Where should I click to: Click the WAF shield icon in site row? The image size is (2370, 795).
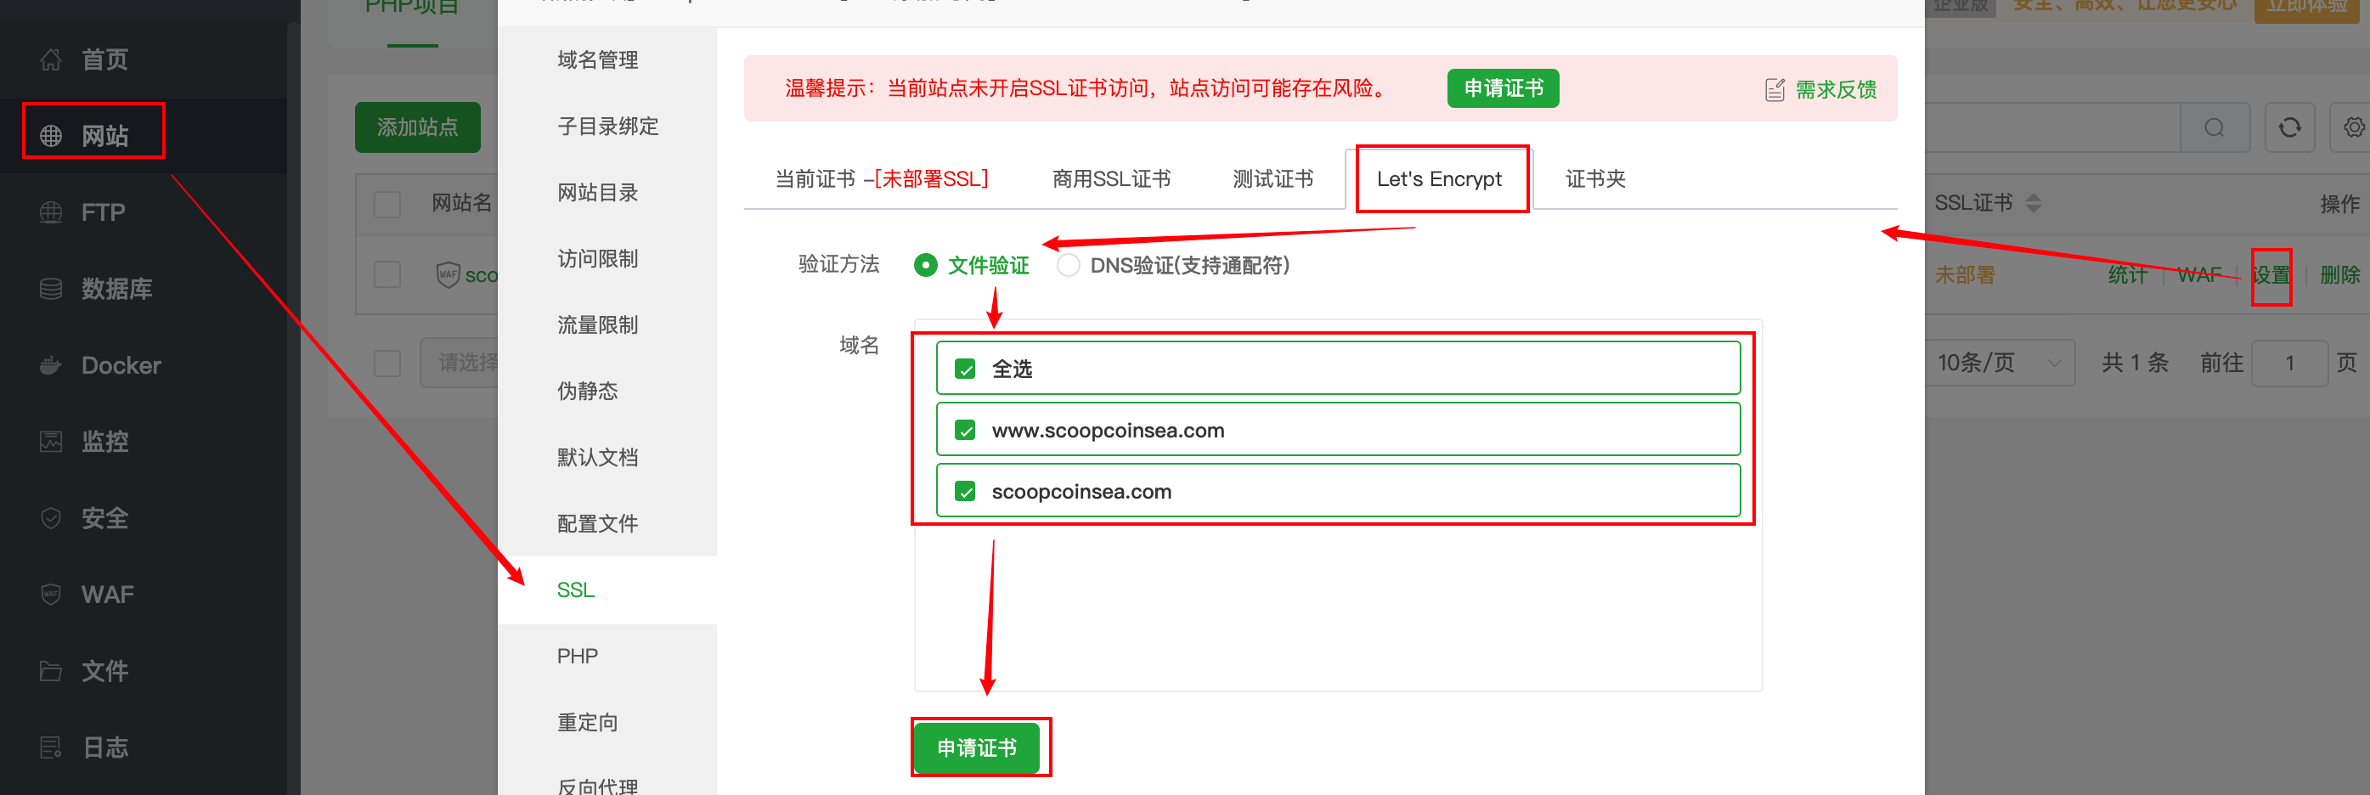pos(448,274)
